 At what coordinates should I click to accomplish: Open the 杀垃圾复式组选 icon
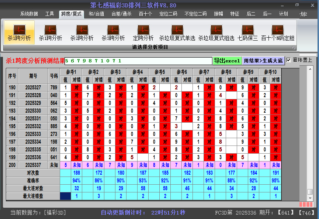(216, 32)
